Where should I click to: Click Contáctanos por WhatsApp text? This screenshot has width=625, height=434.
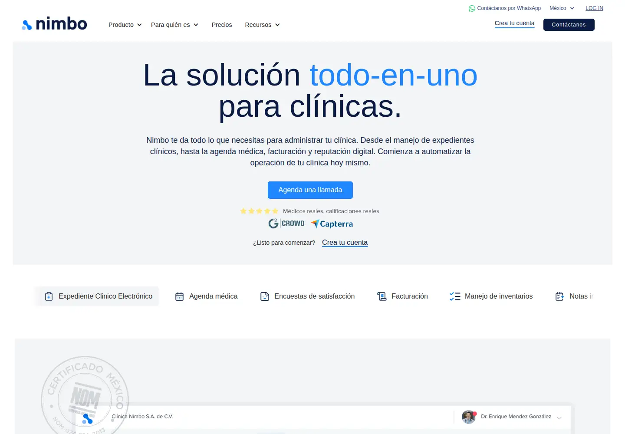click(509, 8)
